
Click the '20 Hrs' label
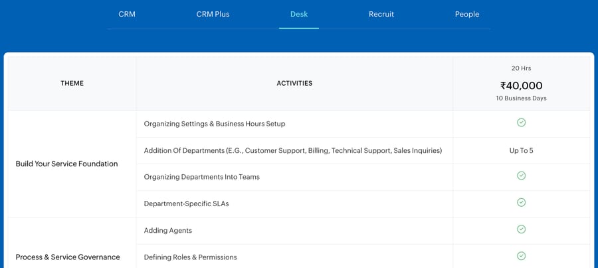[x=522, y=68]
